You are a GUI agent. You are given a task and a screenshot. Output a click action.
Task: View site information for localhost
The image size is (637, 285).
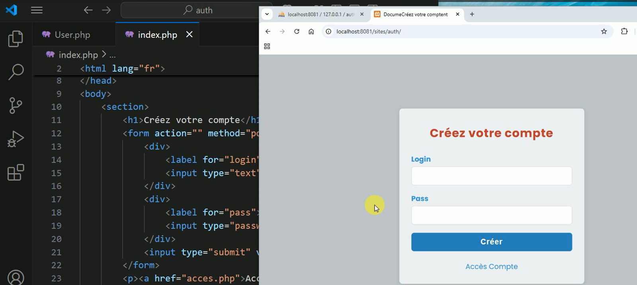click(328, 31)
